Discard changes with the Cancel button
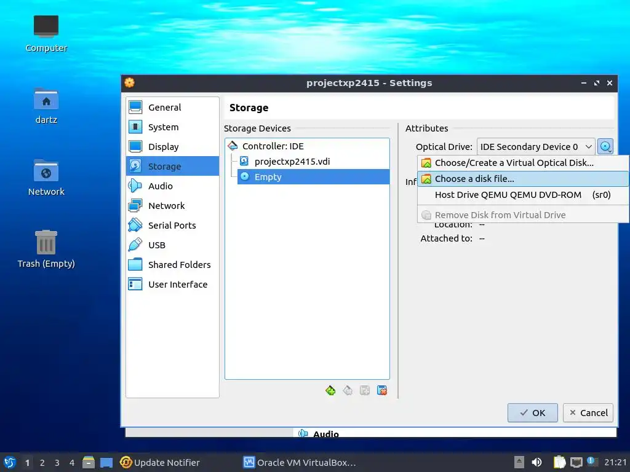 [x=588, y=412]
